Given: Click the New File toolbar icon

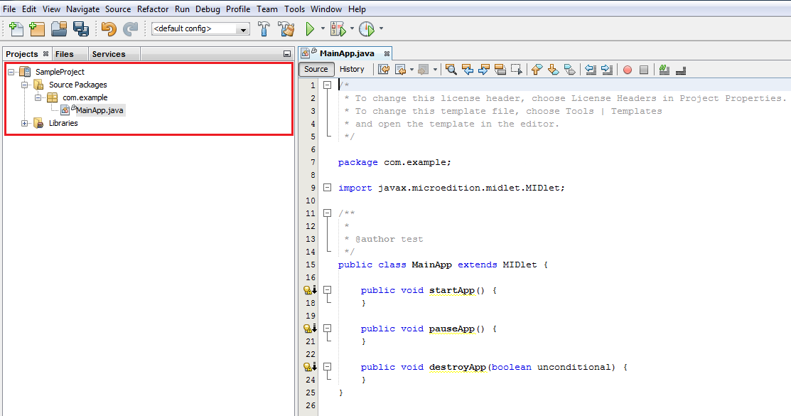Looking at the screenshot, I should 16,28.
